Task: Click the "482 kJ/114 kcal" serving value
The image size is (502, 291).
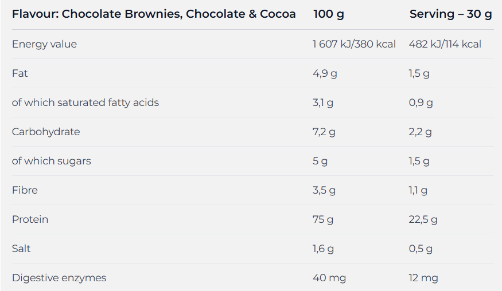Action: click(445, 44)
